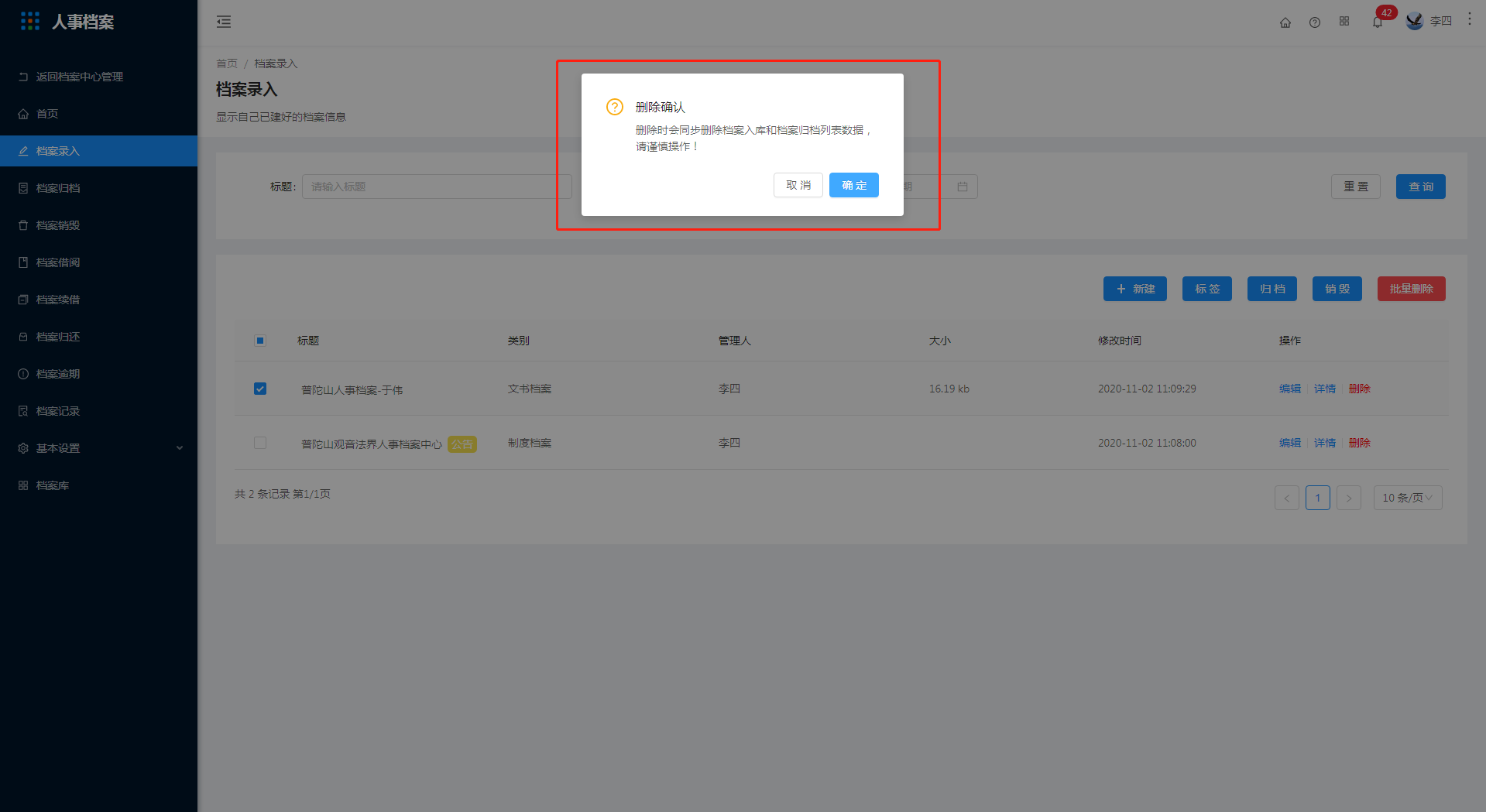This screenshot has width=1486, height=812.
Task: Click the question icon in the delete dialog
Action: [x=615, y=107]
